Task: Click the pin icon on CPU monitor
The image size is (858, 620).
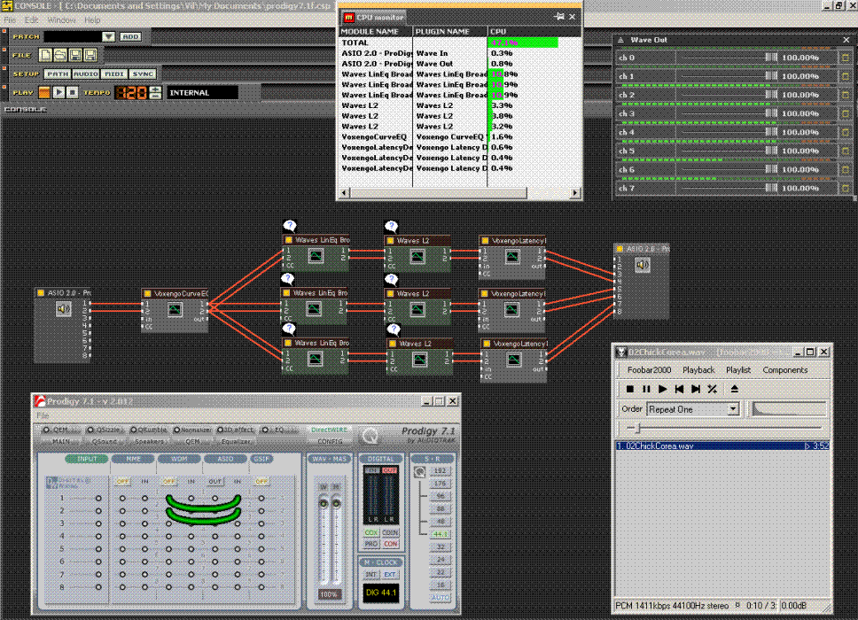Action: point(558,17)
